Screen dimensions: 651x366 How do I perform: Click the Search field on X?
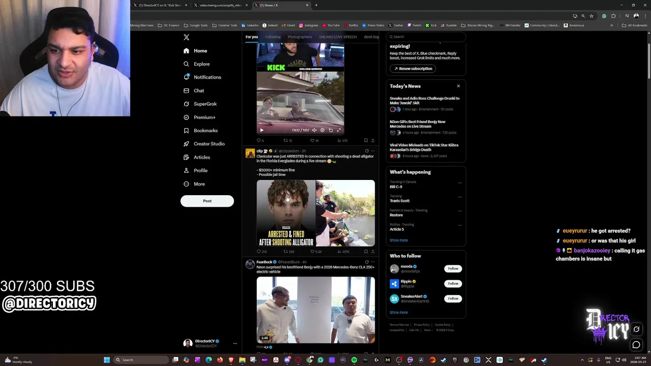click(426, 37)
